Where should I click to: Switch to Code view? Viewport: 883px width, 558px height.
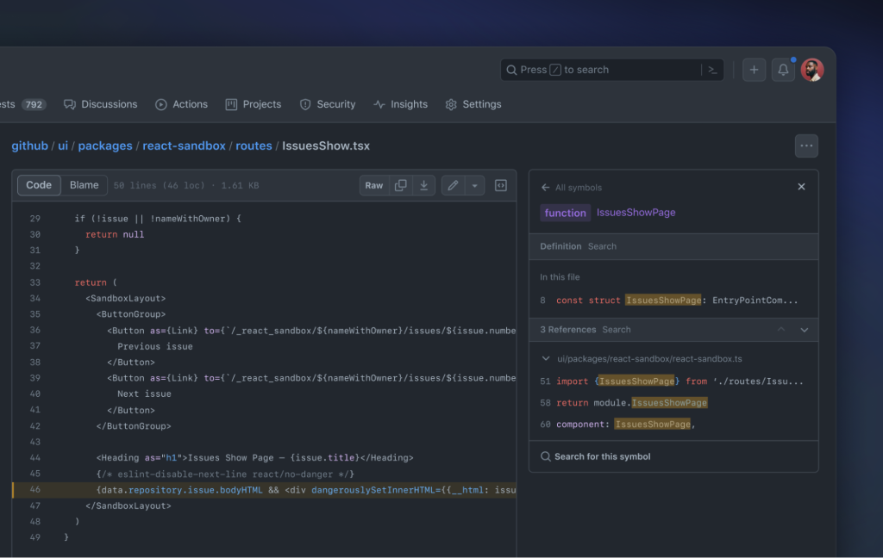click(39, 185)
